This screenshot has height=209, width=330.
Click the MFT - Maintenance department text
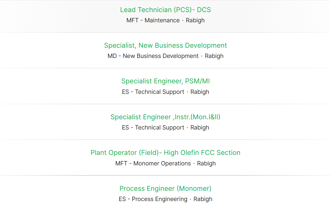coord(153,20)
